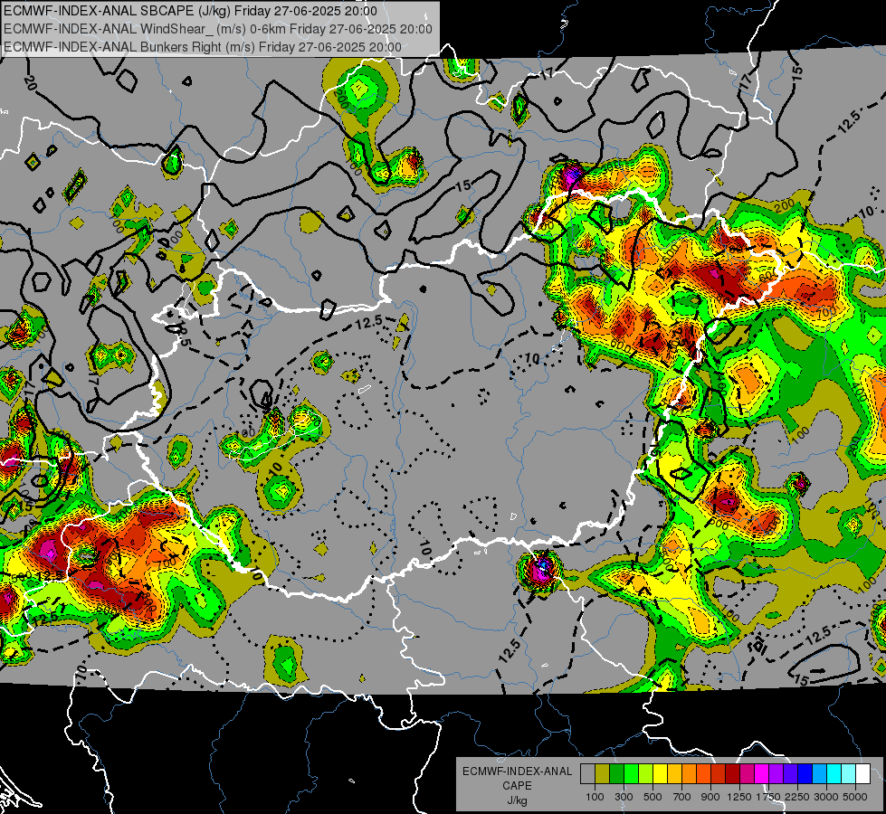Image resolution: width=886 pixels, height=814 pixels.
Task: Click the WindShear_ 0-6km title line
Action: coord(218,29)
